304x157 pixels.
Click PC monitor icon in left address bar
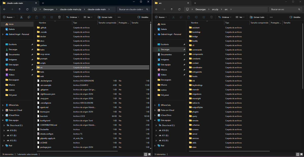(35, 9)
